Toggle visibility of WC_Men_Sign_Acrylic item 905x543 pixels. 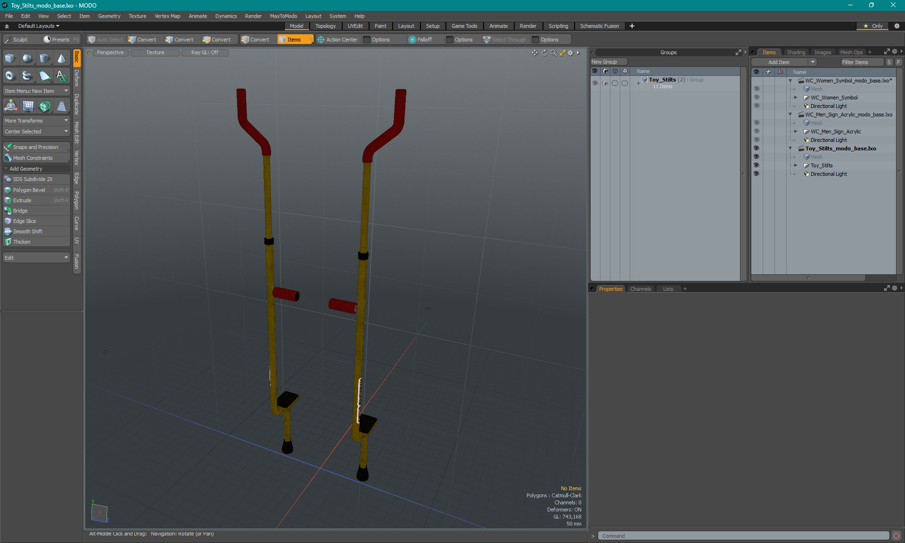(x=757, y=132)
